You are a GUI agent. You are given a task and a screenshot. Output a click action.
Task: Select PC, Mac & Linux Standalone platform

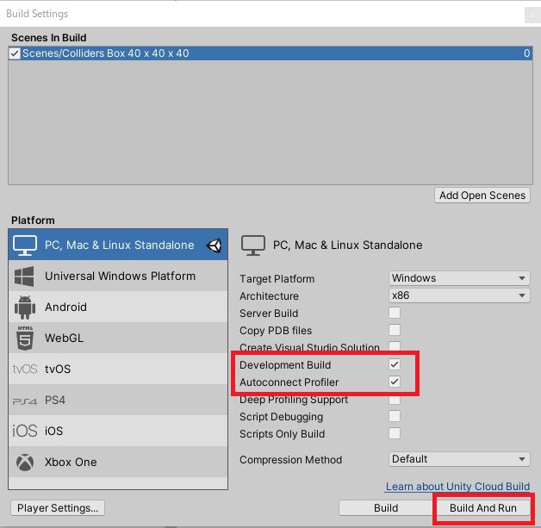[118, 245]
